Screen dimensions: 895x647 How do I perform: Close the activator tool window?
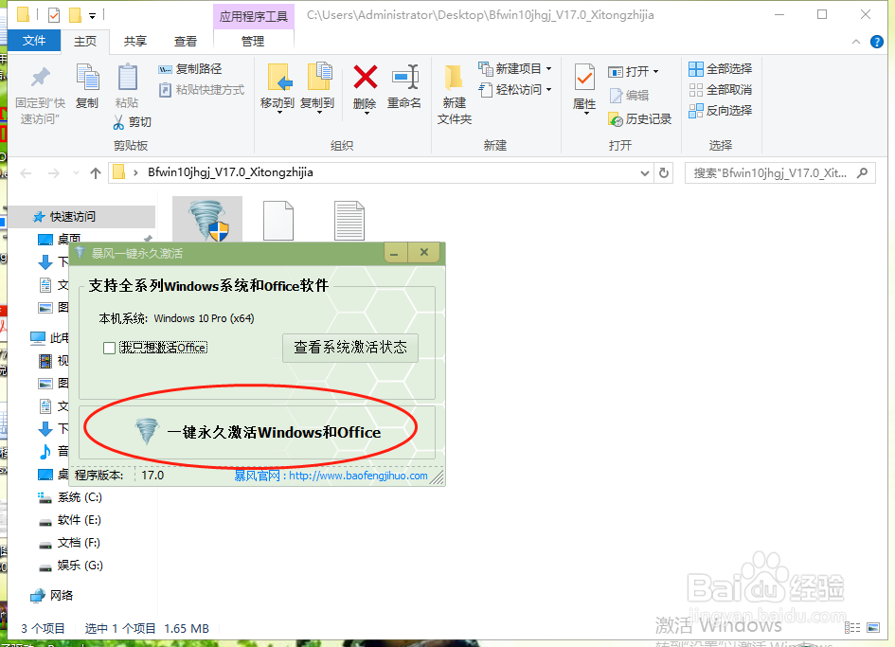[x=424, y=252]
